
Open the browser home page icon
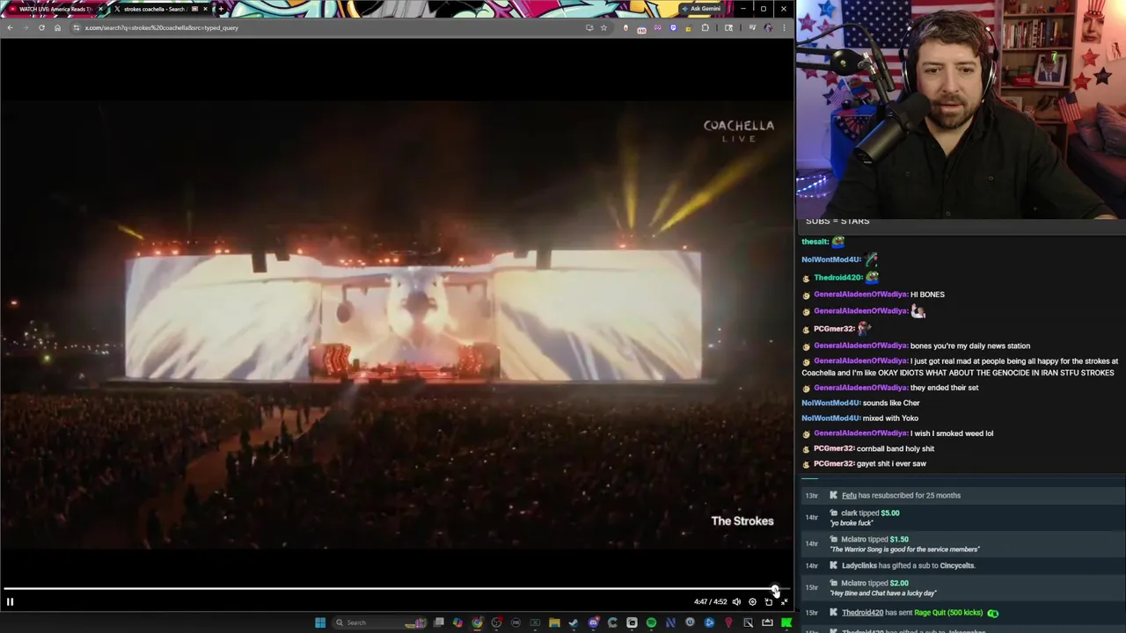57,27
